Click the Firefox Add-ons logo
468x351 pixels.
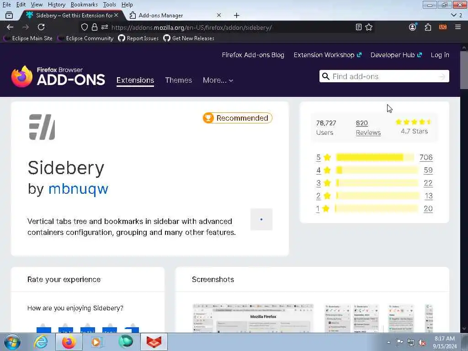[x=58, y=76]
